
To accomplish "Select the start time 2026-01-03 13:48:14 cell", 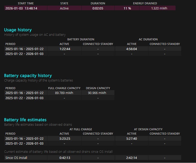I will pos(21,8).
